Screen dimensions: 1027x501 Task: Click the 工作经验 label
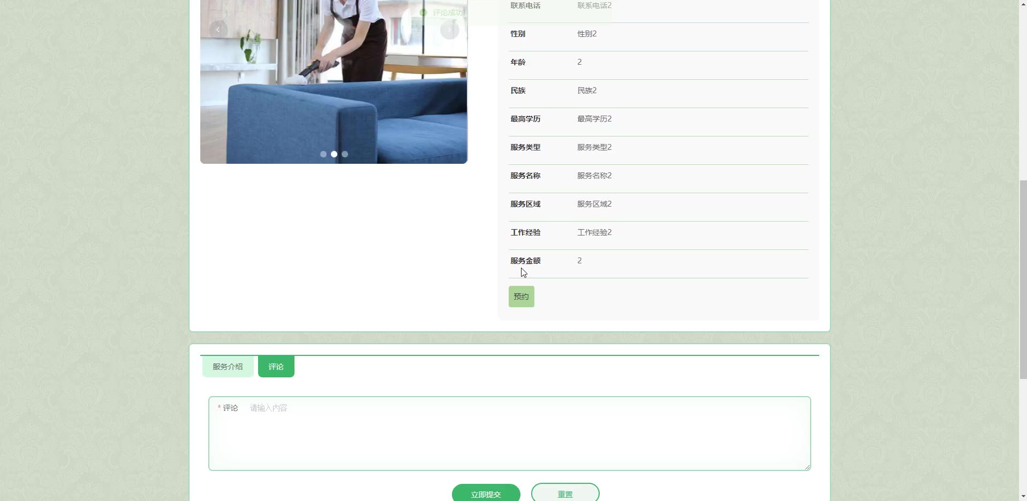pyautogui.click(x=525, y=232)
